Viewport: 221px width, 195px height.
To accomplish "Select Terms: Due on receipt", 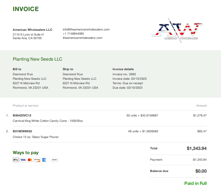I will (128, 83).
